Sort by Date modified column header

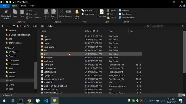tap(96, 31)
